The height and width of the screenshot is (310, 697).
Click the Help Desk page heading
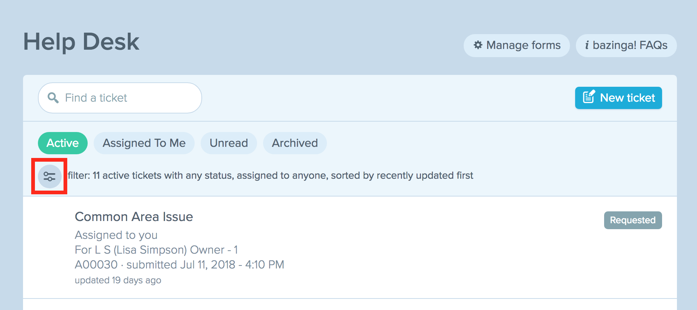81,42
